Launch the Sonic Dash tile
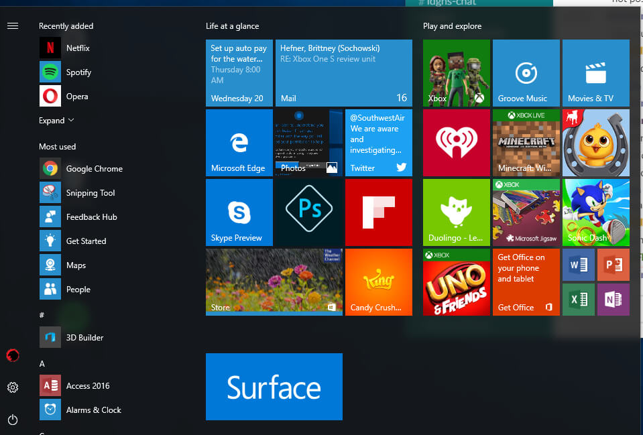The height and width of the screenshot is (435, 643). click(x=596, y=212)
